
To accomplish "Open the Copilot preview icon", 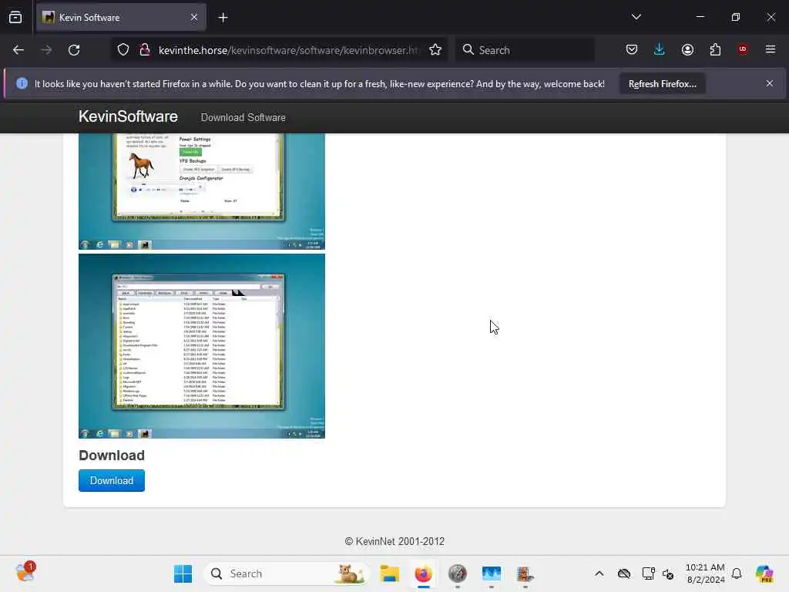I will pyautogui.click(x=764, y=573).
